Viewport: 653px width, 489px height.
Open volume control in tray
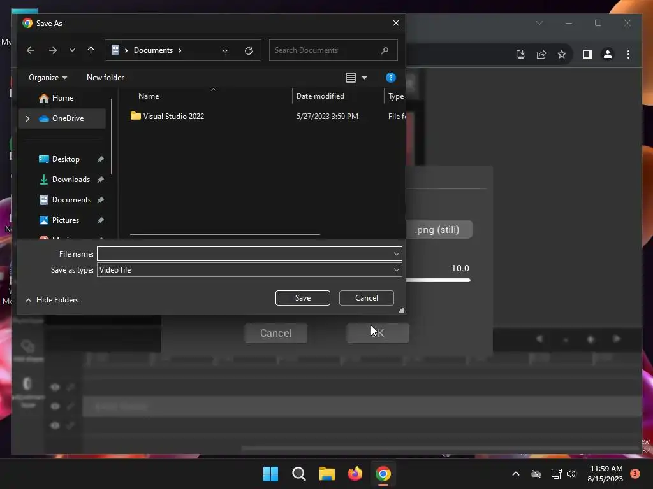(x=571, y=474)
